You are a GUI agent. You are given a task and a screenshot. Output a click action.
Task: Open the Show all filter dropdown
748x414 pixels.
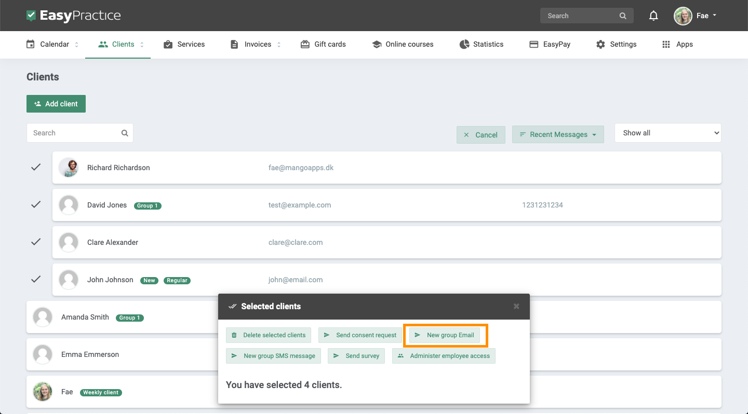[x=667, y=132]
